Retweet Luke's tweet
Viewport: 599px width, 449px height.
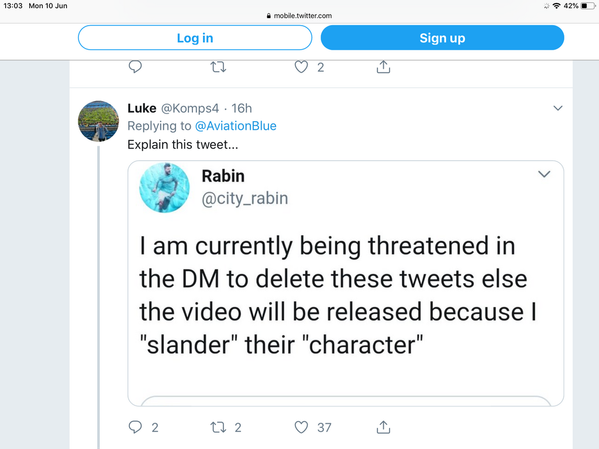click(218, 427)
